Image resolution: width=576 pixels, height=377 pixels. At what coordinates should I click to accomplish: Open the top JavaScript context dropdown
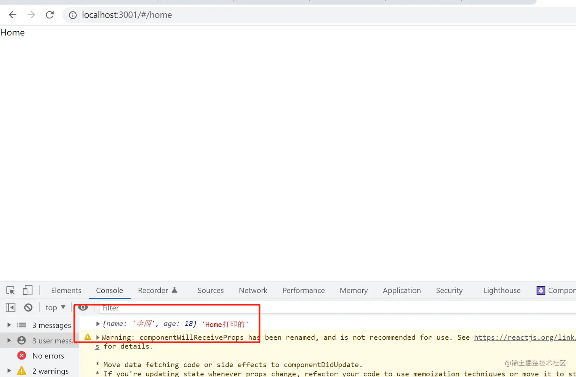click(x=55, y=308)
